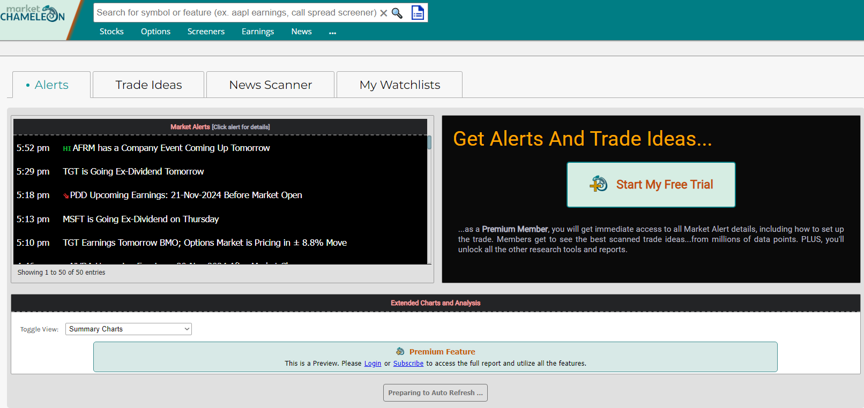This screenshot has width=864, height=408.
Task: Click chameleon icon in Start My Free Trial button
Action: point(599,184)
